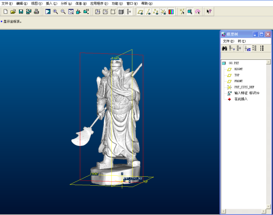
Task: Open the model colors and appearance icon
Action: coord(171,12)
